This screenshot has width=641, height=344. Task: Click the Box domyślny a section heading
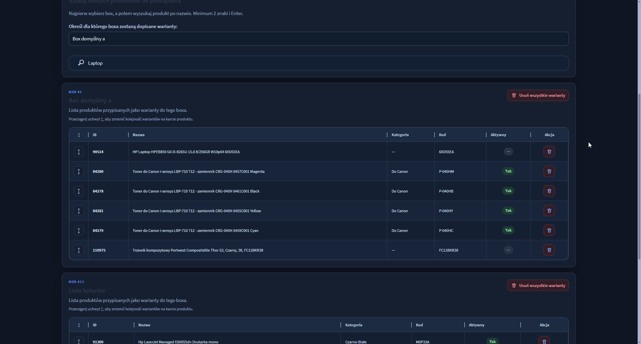point(90,100)
